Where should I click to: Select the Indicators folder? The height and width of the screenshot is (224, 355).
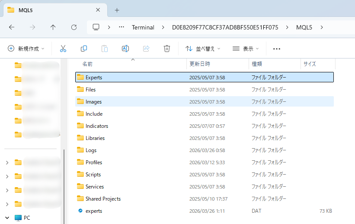(97, 126)
